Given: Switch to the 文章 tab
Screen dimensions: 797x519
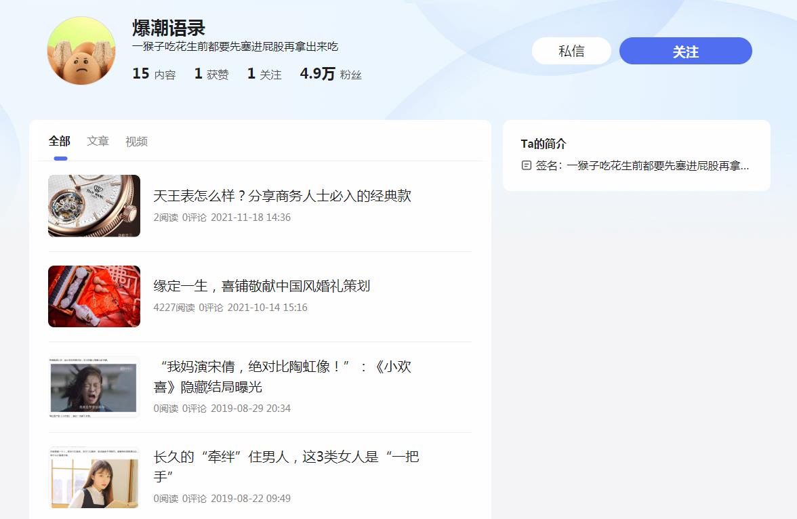Looking at the screenshot, I should pyautogui.click(x=98, y=141).
